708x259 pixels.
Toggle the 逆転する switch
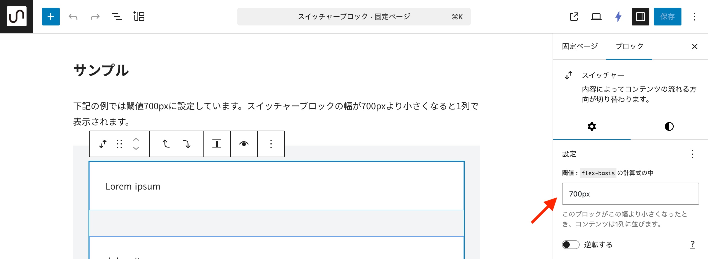[571, 245]
